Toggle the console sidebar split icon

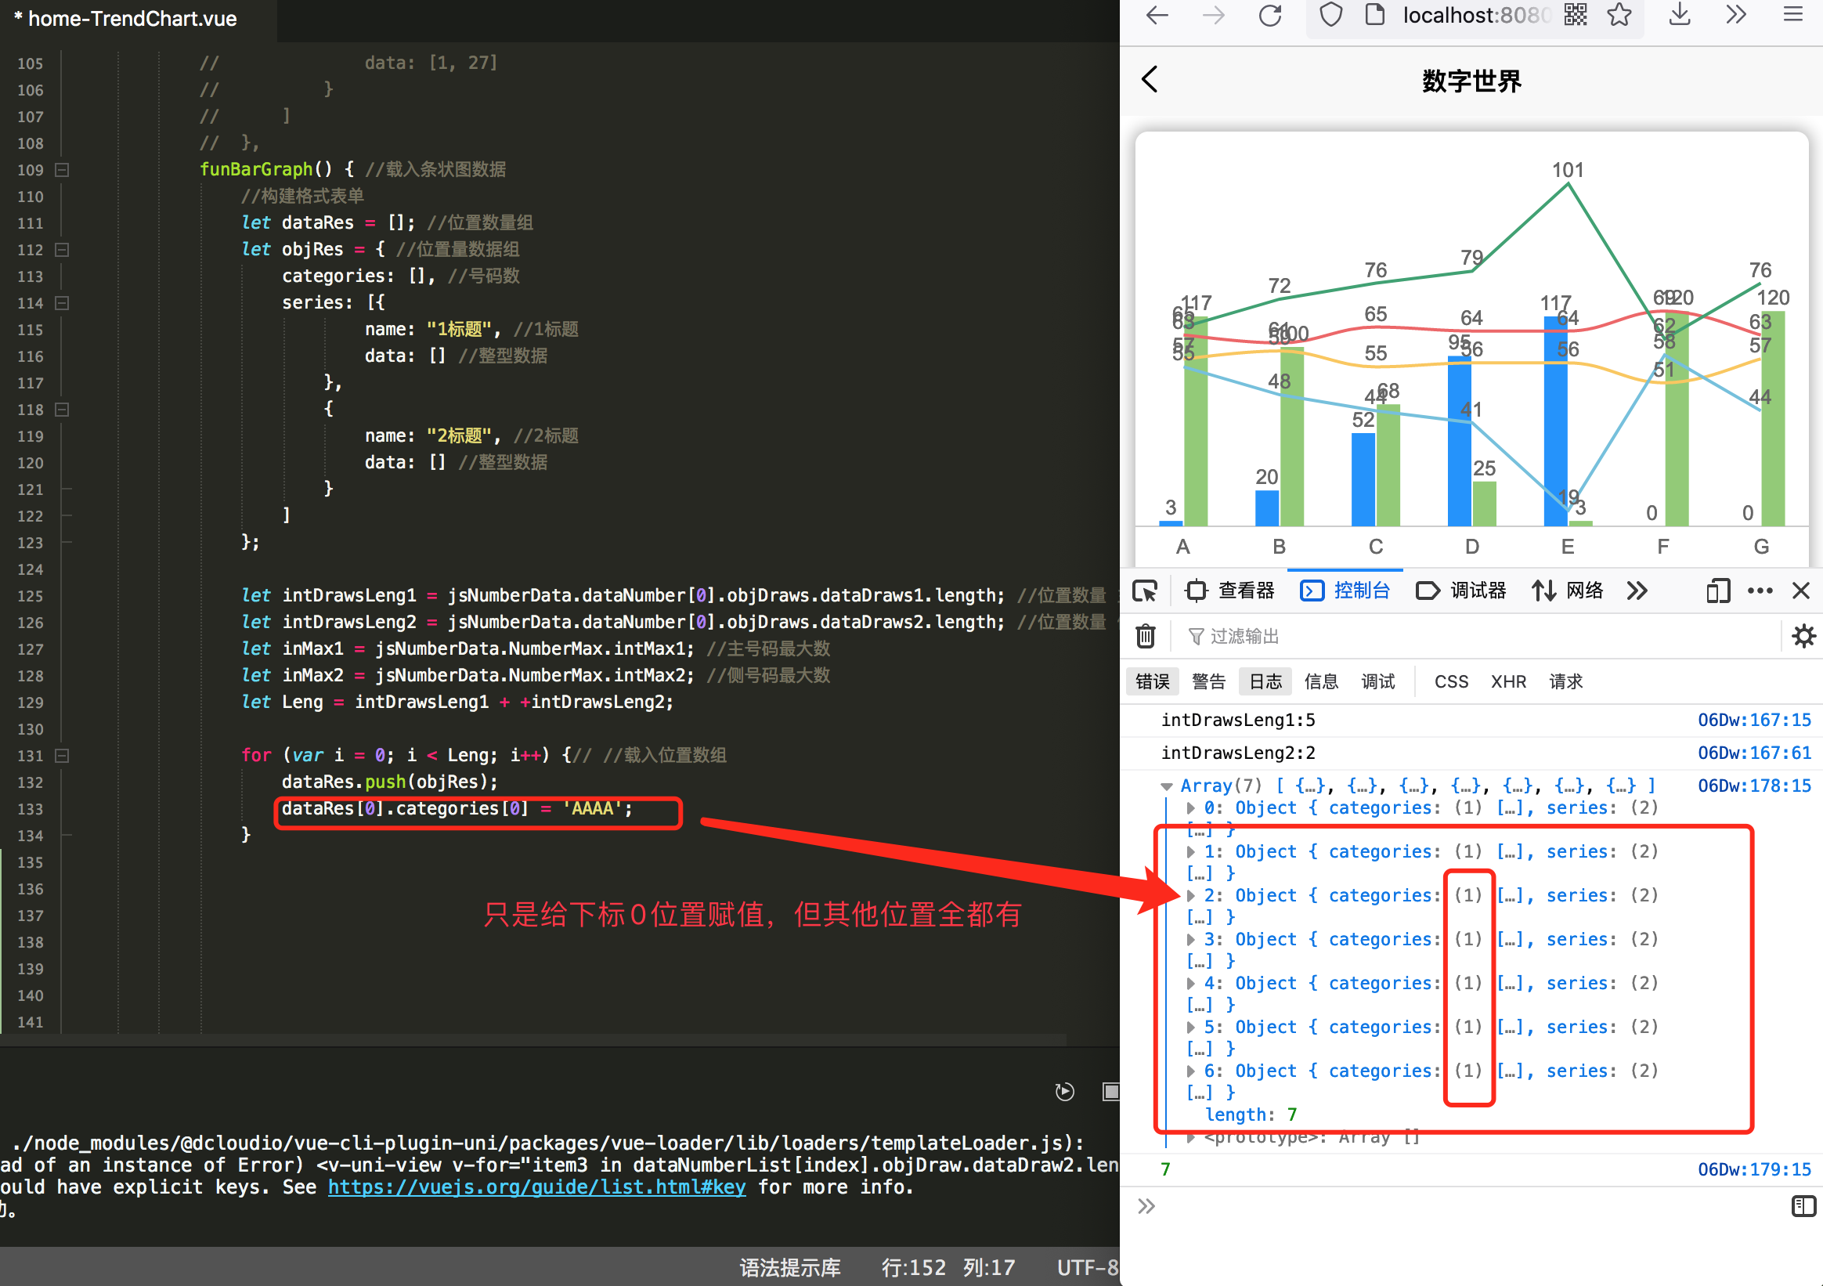tap(1804, 1207)
